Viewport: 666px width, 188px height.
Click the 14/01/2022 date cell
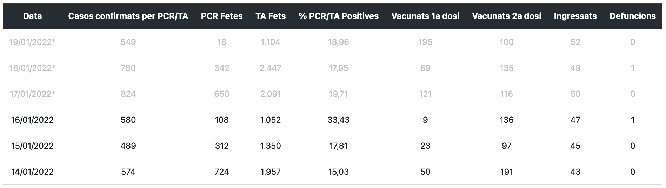[32, 172]
